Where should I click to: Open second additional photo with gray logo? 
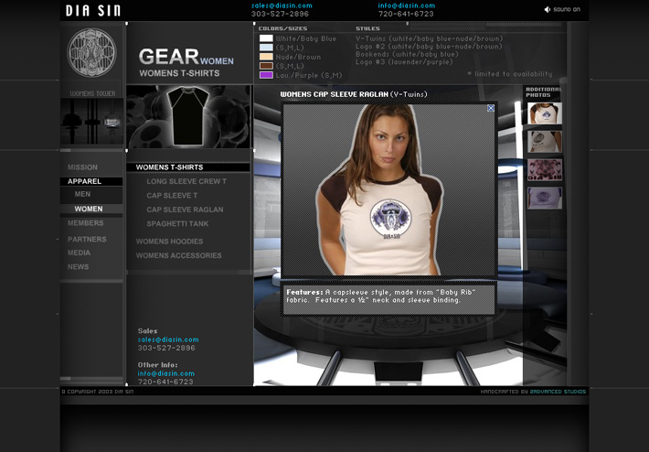(x=545, y=142)
